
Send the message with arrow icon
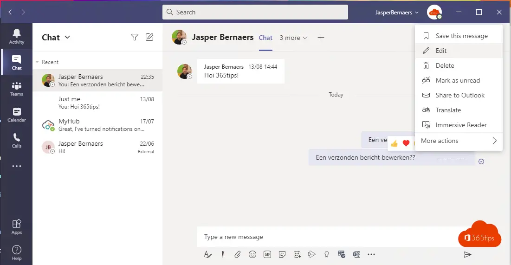click(468, 255)
